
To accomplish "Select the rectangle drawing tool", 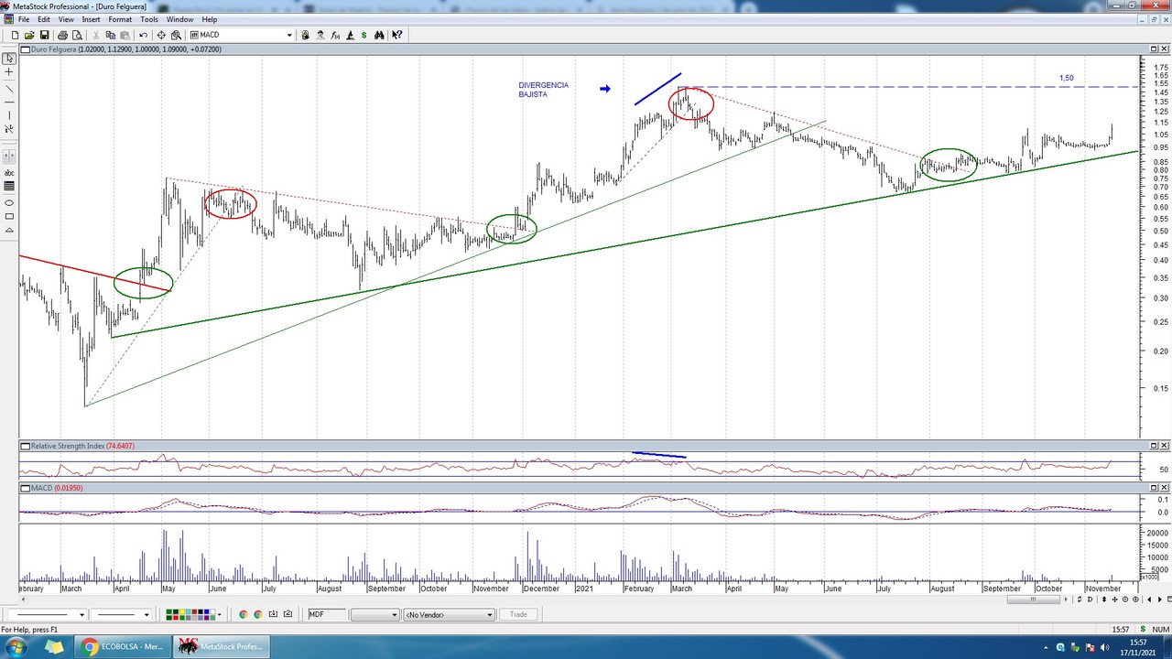I will [x=9, y=216].
